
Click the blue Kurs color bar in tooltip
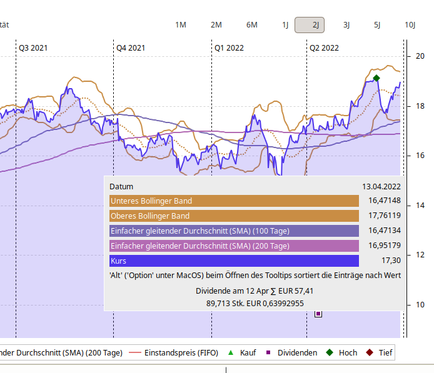pyautogui.click(x=234, y=261)
